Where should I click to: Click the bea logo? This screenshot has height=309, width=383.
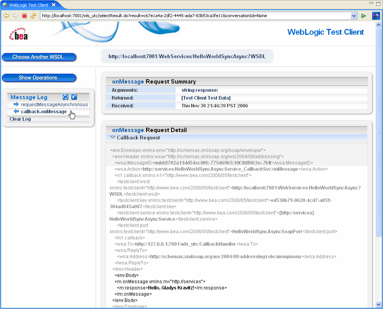18,34
